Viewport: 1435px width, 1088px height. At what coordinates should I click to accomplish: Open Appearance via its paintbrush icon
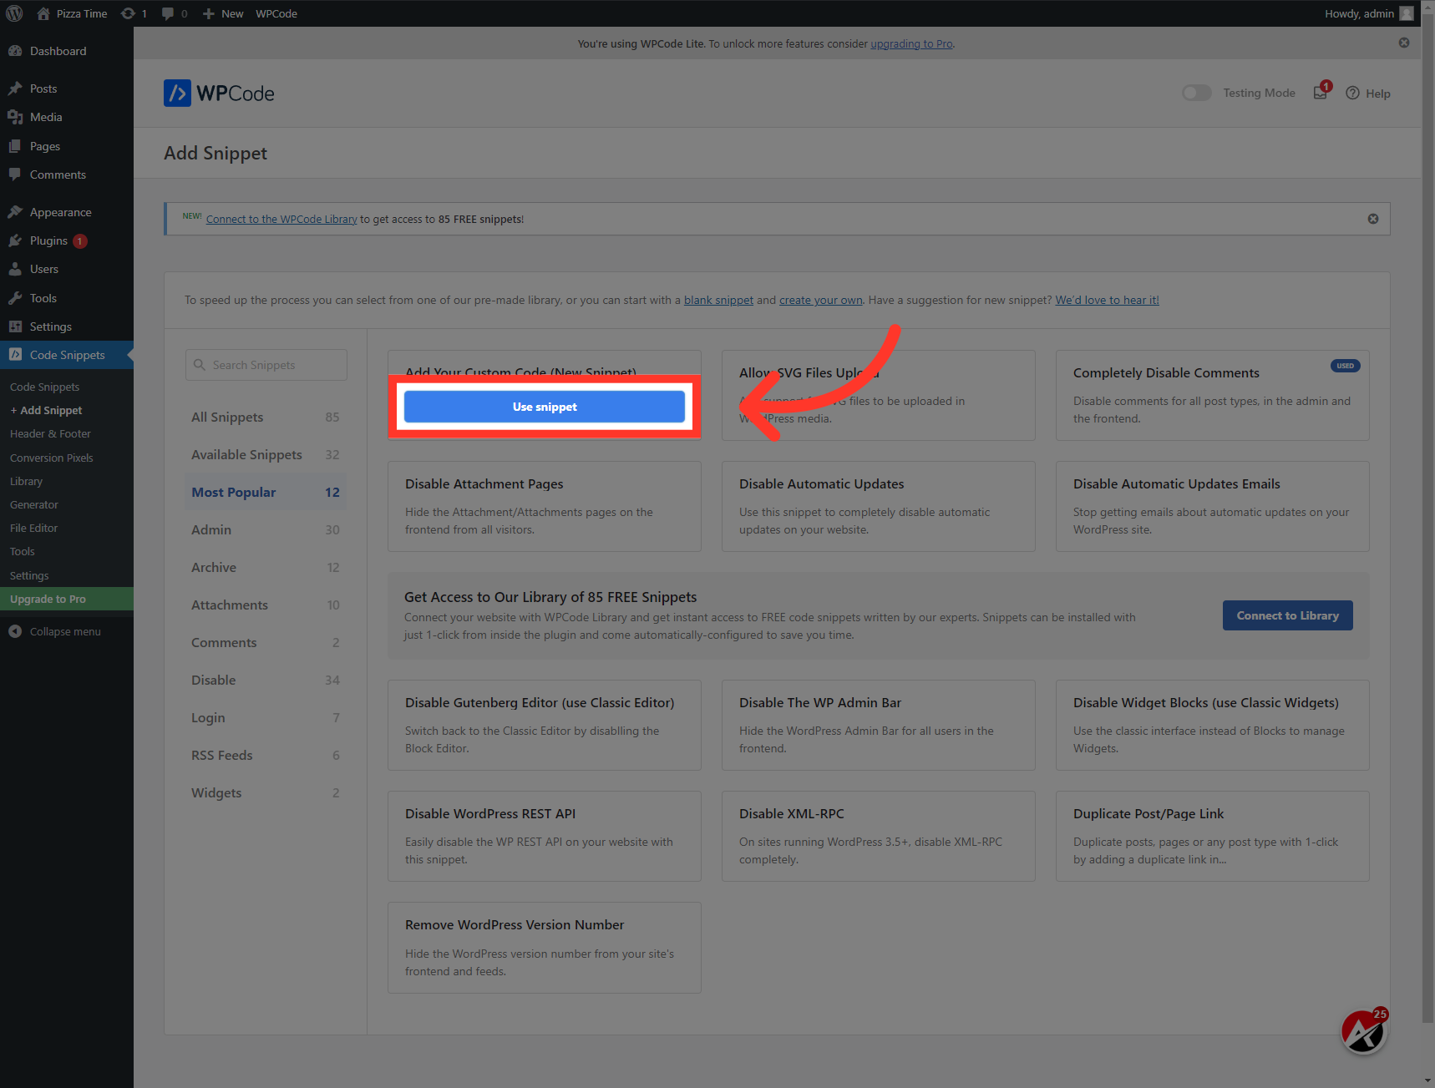(x=17, y=211)
